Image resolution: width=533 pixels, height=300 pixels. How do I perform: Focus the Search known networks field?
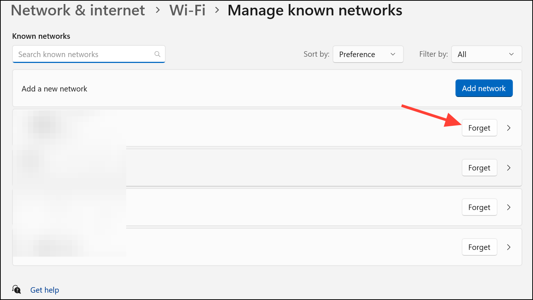point(84,54)
